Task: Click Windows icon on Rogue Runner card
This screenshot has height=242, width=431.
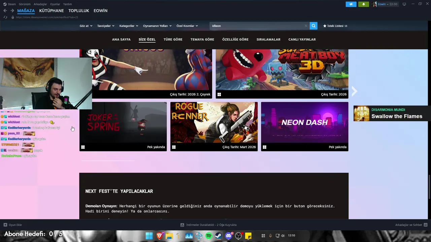Action: pos(174,147)
